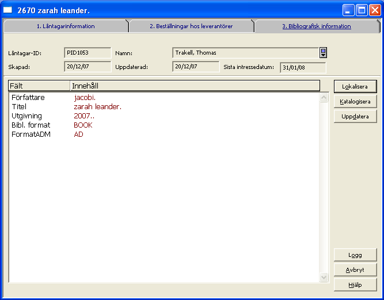Click scrollbar down arrow in list

click(324, 277)
